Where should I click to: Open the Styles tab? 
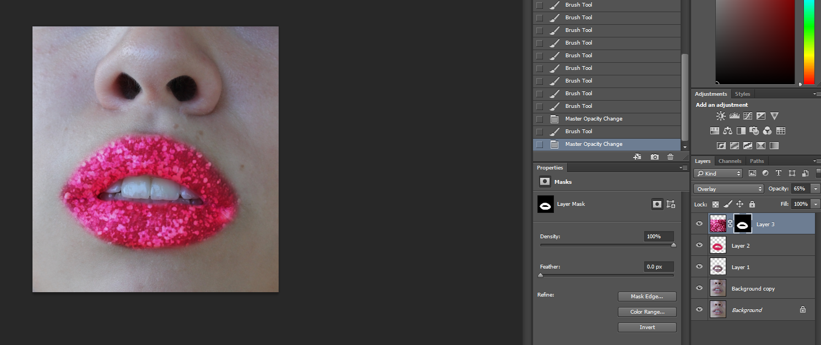pos(742,94)
